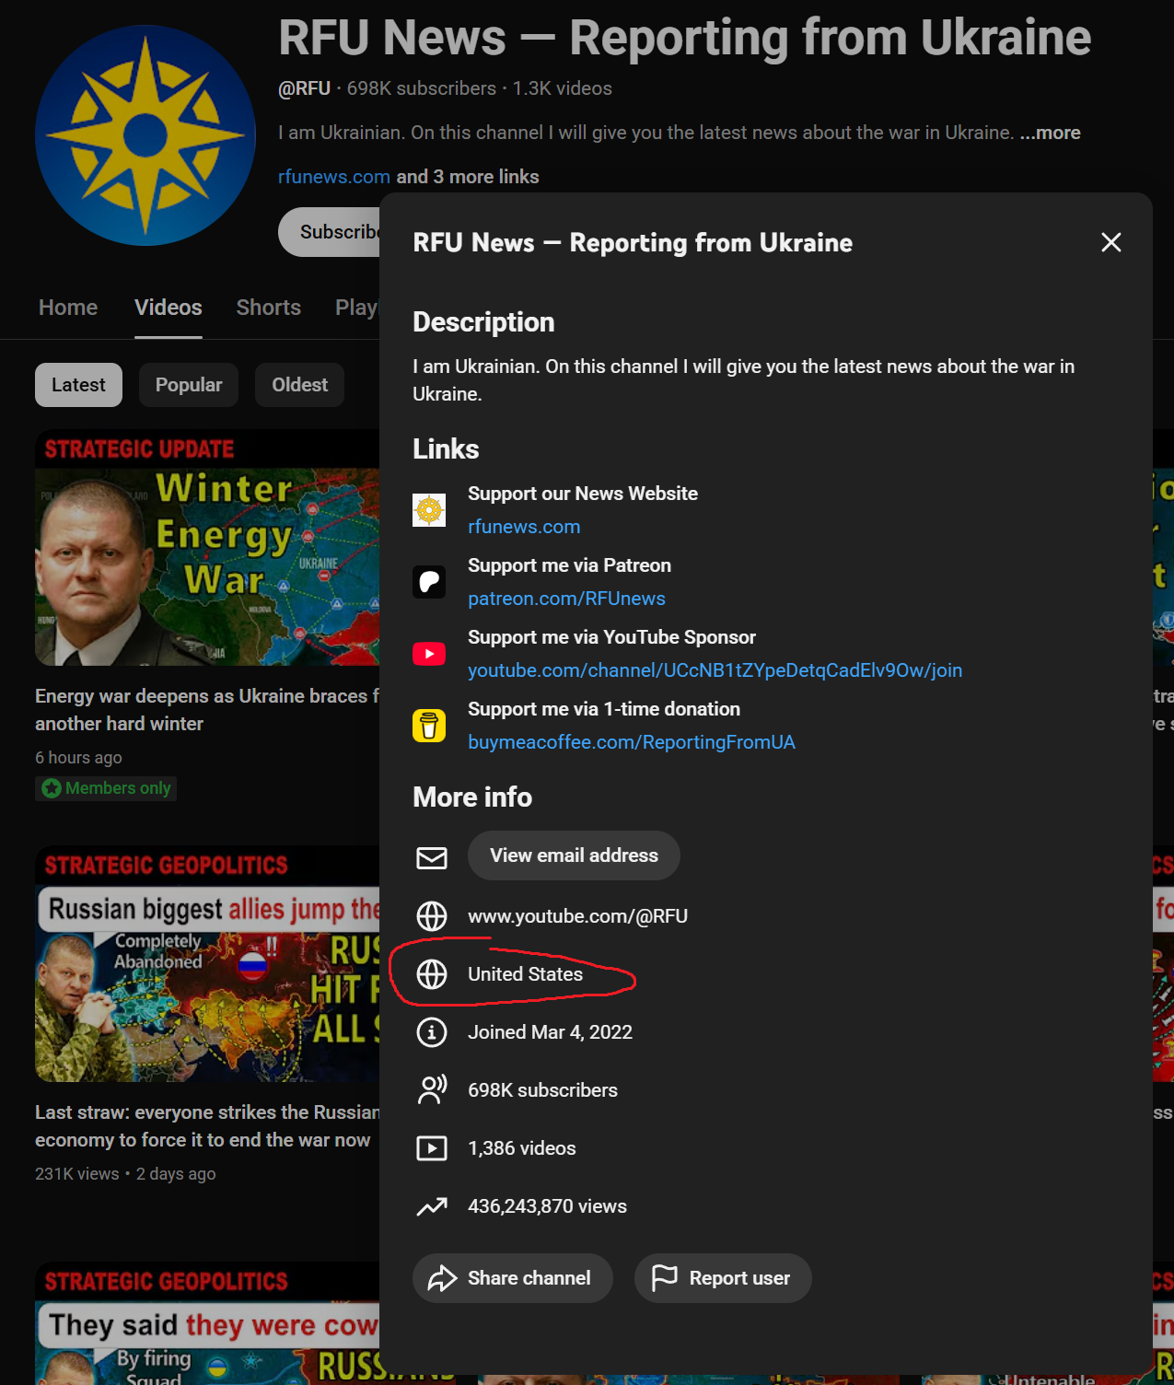Click Report user button
The height and width of the screenshot is (1385, 1174).
723,1278
